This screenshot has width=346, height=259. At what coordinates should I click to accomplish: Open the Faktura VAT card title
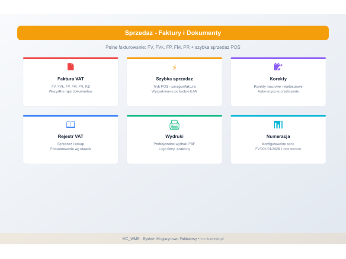70,79
